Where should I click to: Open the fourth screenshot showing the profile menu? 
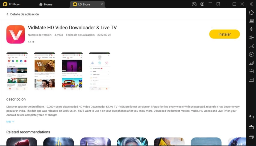[x=99, y=71]
